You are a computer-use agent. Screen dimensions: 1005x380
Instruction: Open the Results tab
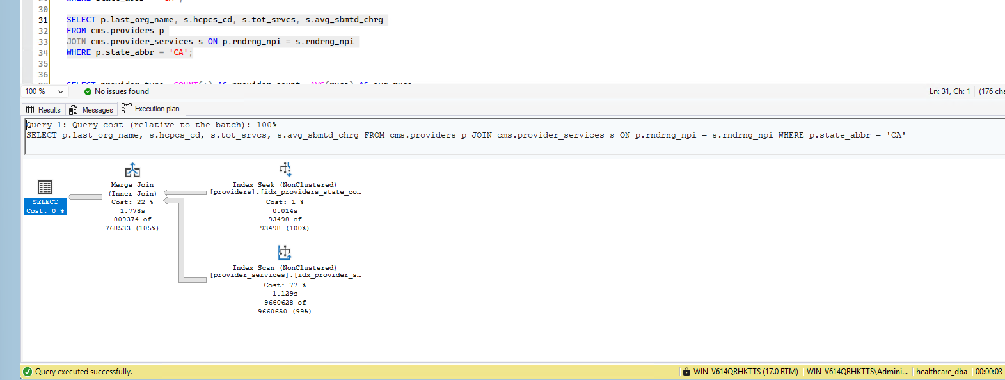43,109
